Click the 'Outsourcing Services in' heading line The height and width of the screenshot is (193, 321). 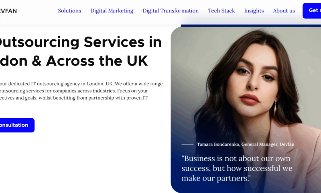tap(81, 42)
